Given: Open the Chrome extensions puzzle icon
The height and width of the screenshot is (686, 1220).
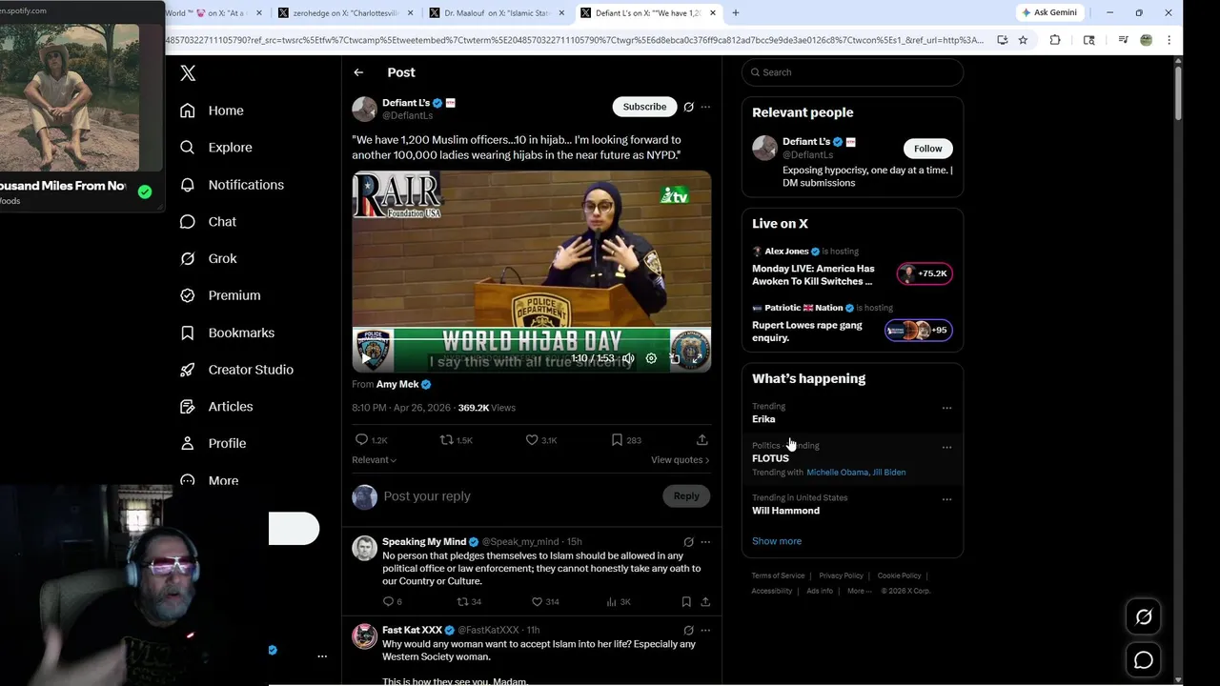Looking at the screenshot, I should [1055, 40].
